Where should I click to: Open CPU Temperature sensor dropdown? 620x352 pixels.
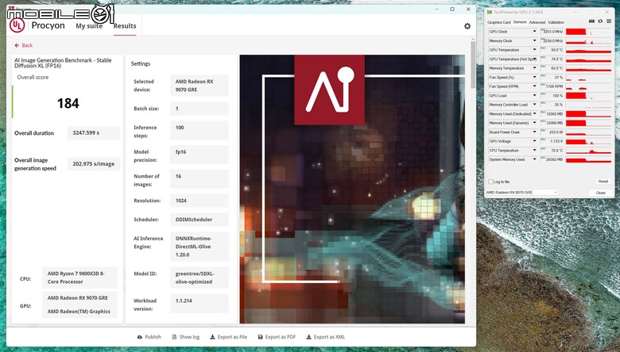tap(534, 150)
